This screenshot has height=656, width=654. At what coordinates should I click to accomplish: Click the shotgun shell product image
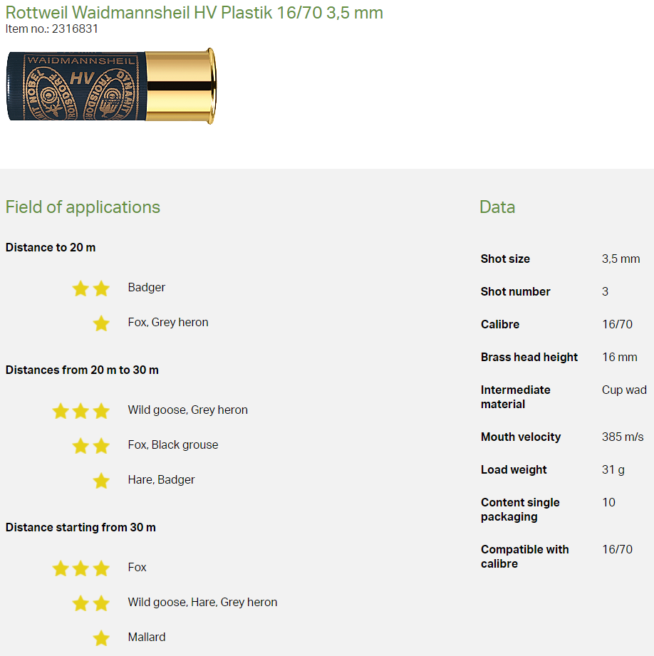pyautogui.click(x=110, y=86)
